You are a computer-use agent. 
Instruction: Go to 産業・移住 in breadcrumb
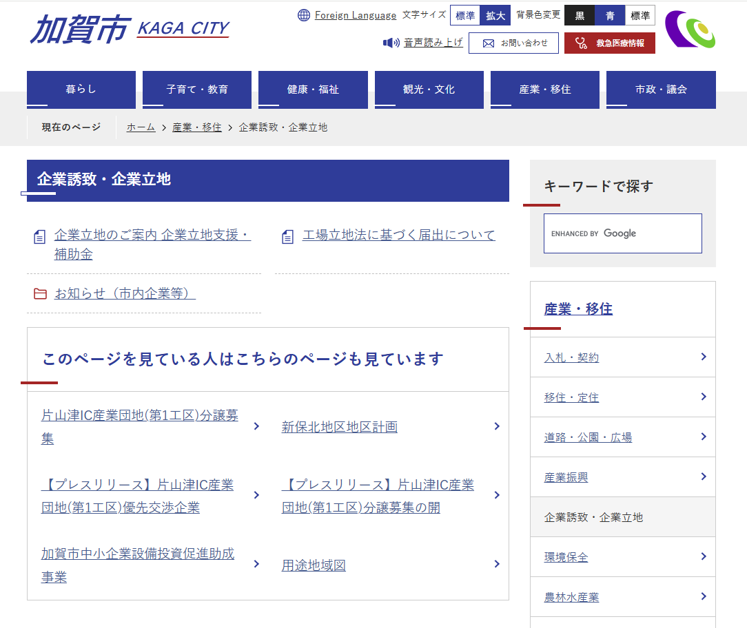(x=197, y=127)
